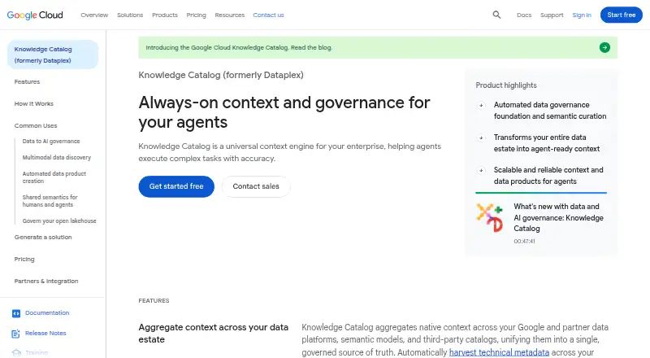
Task: Select Automated data product creation sidebar item
Action: click(54, 177)
